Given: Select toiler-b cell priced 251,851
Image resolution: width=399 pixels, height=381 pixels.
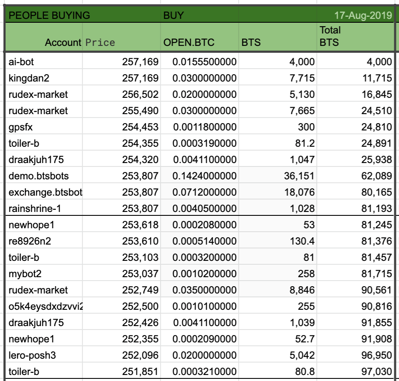Looking at the screenshot, I should [x=44, y=371].
